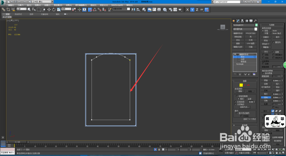Open the 工具(T) menu
Viewport: 286px width, 156px height.
[x=20, y=5]
